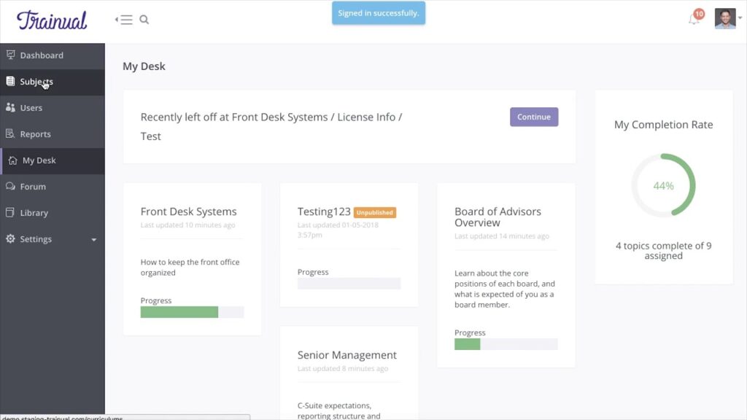Click the Trainual logo
This screenshot has width=747, height=420.
point(52,20)
